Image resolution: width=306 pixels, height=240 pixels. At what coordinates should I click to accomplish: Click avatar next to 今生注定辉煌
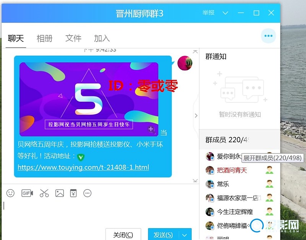pyautogui.click(x=210, y=212)
